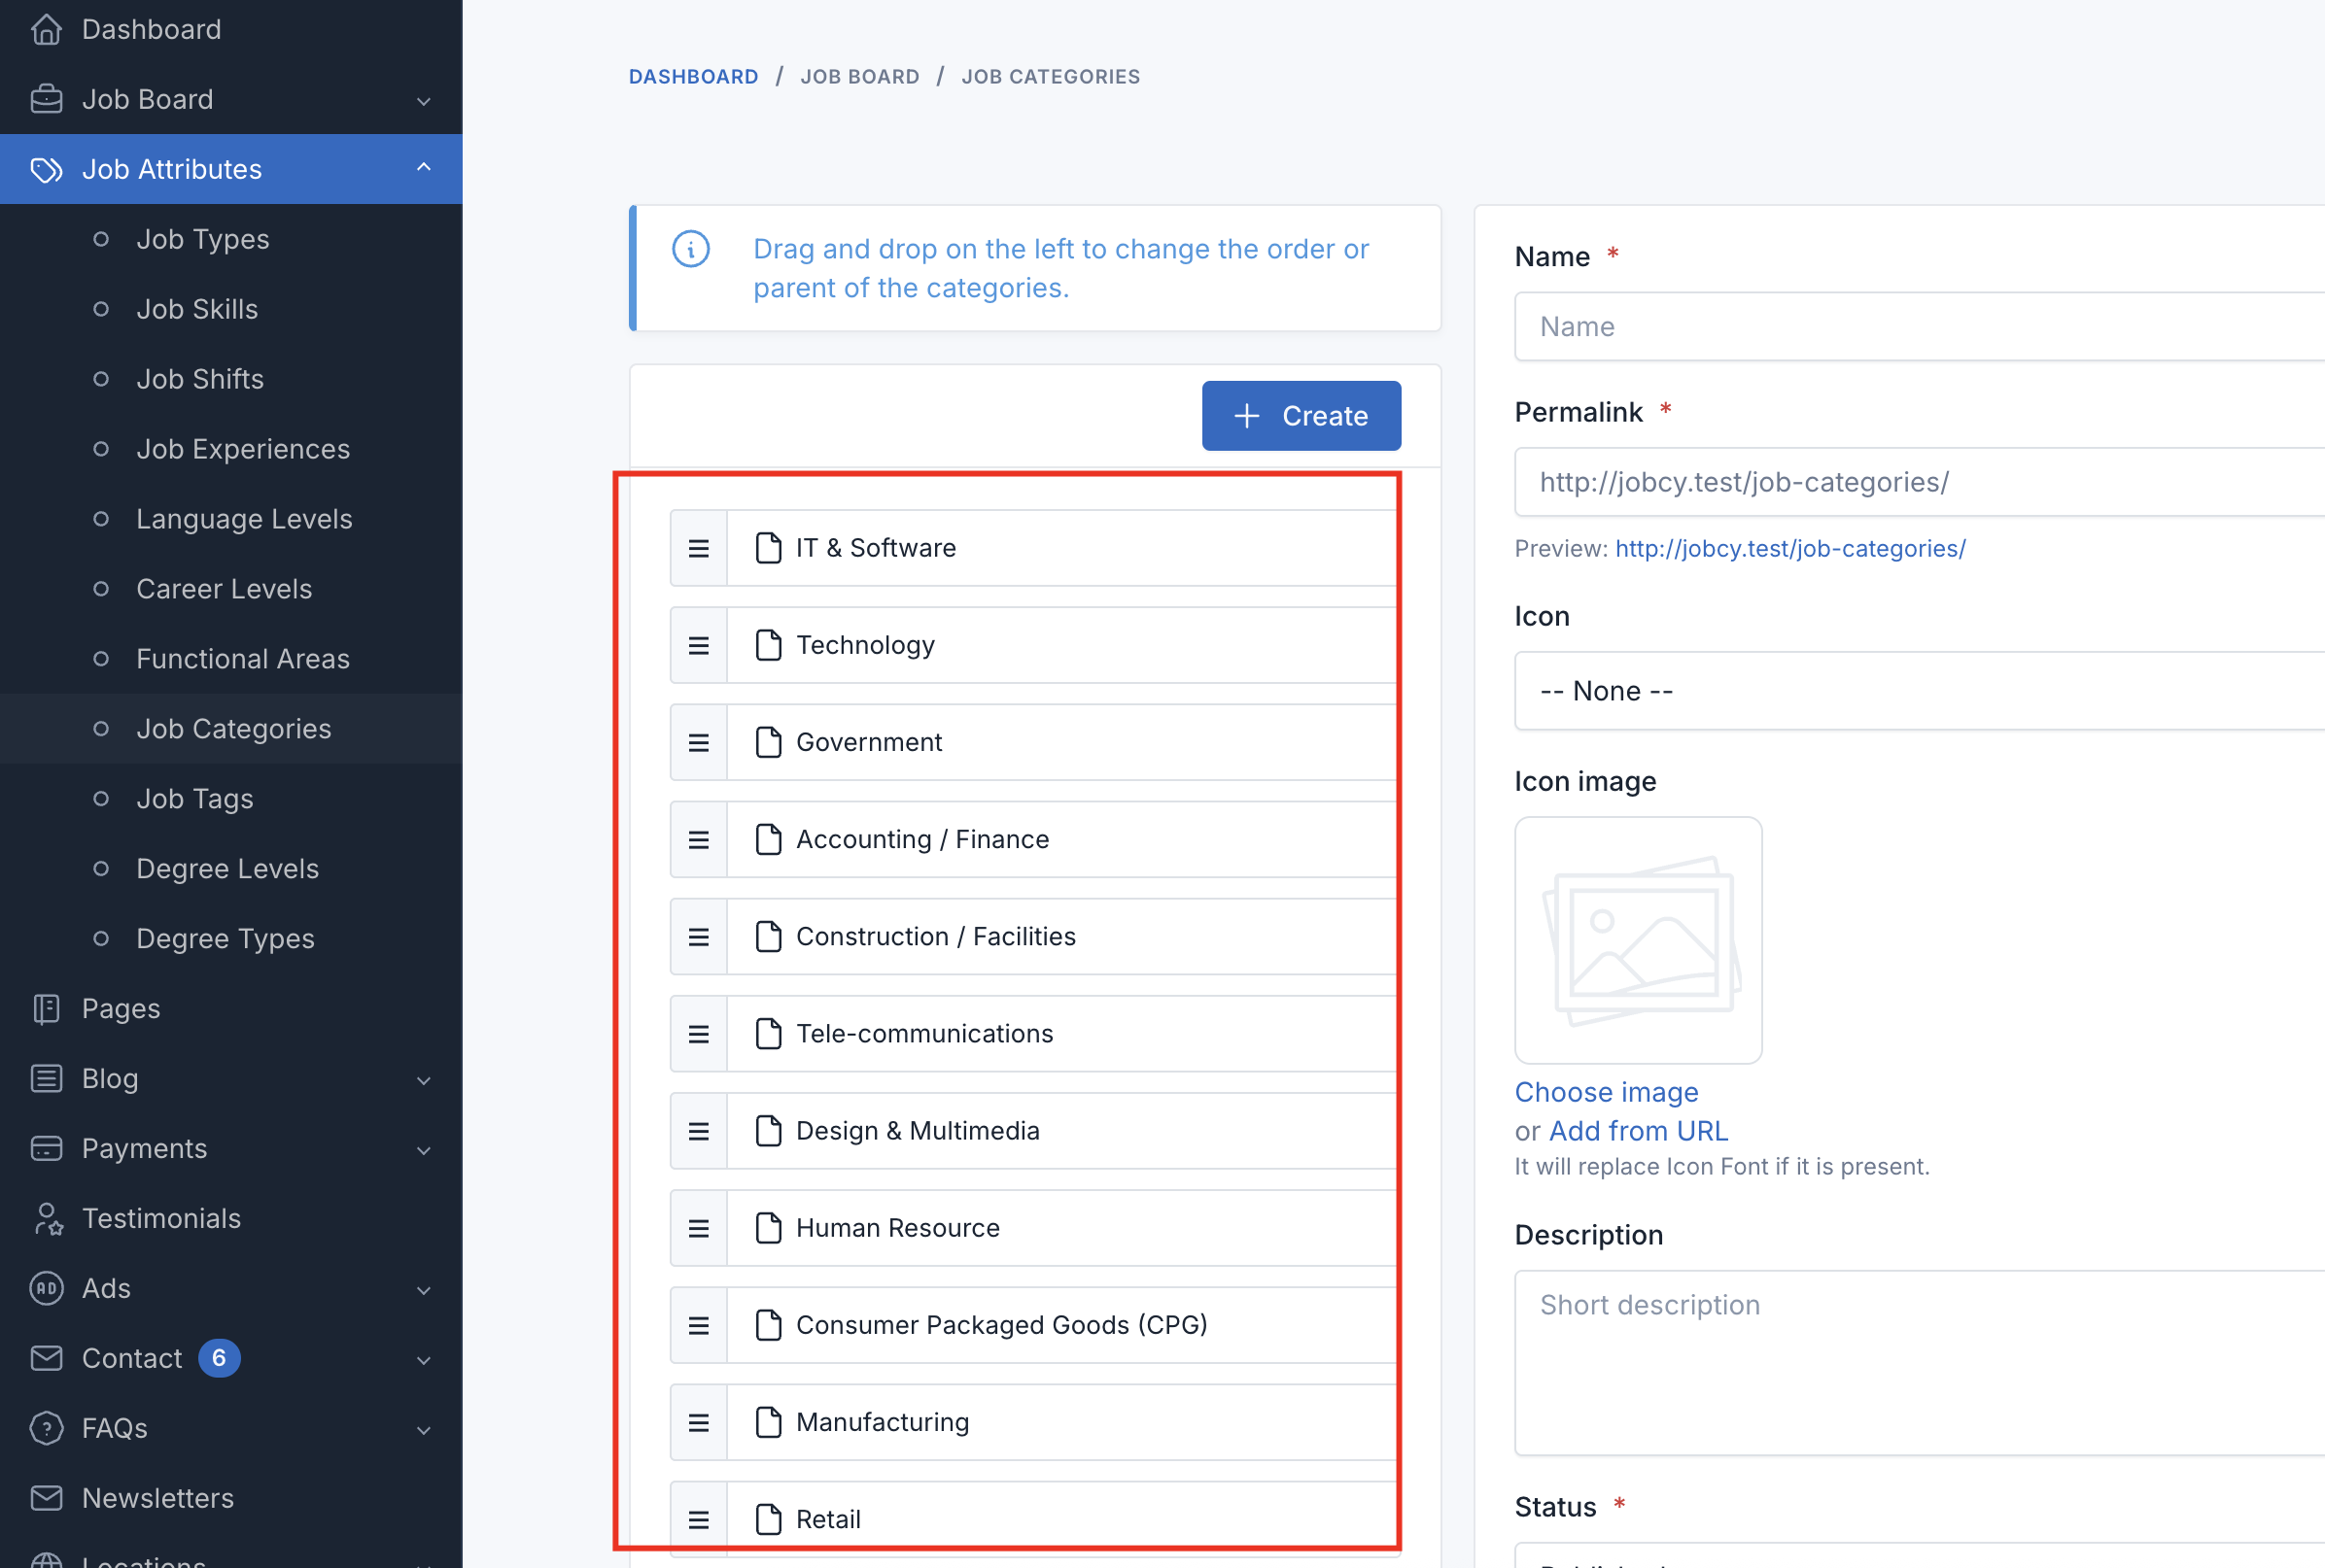Click the Pages book icon
The image size is (2325, 1568).
46,1008
